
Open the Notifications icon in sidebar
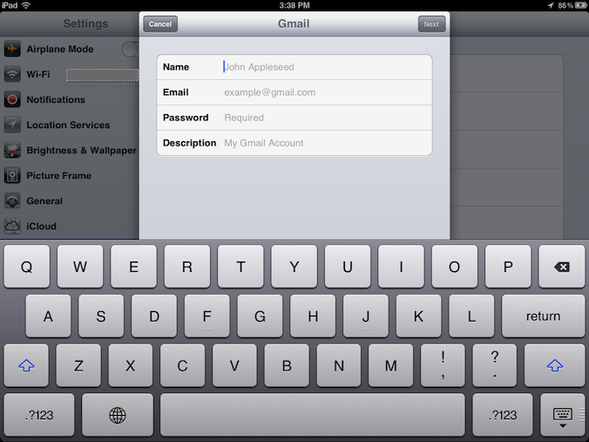(12, 99)
